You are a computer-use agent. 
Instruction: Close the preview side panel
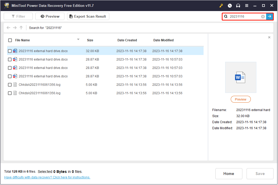269,37
